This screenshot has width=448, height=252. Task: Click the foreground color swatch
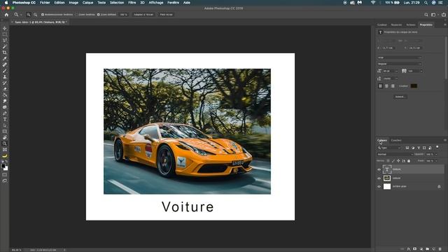tap(3, 166)
